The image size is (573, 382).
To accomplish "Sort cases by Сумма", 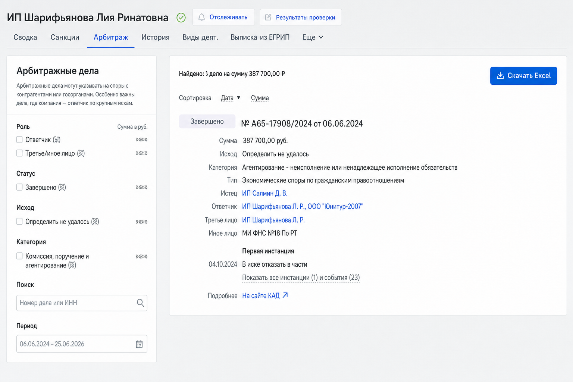I will tap(260, 98).
